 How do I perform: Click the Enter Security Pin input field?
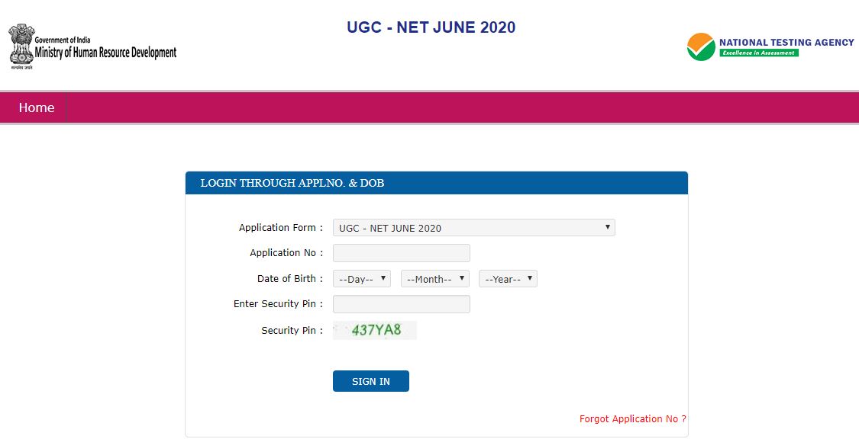(x=401, y=303)
